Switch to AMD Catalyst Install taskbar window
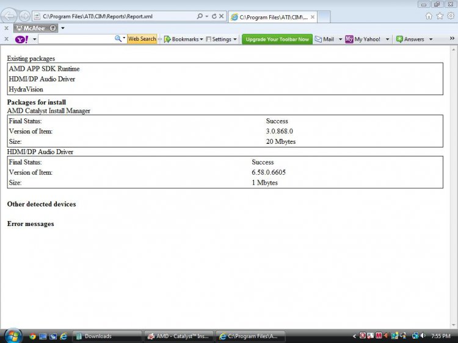 (179, 336)
